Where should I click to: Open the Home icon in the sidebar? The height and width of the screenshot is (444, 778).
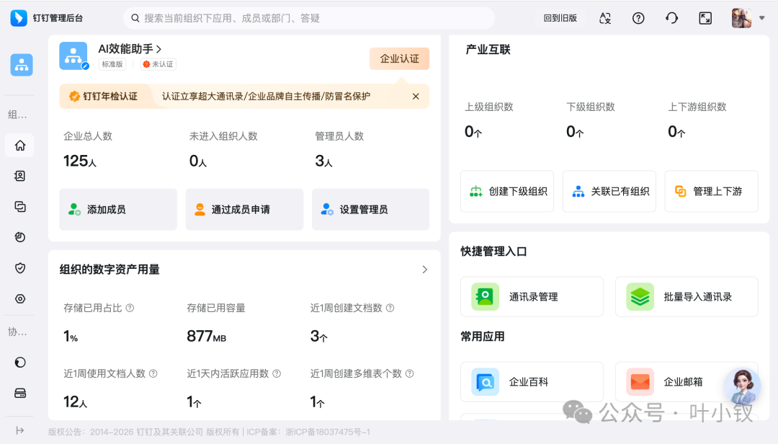coord(20,146)
